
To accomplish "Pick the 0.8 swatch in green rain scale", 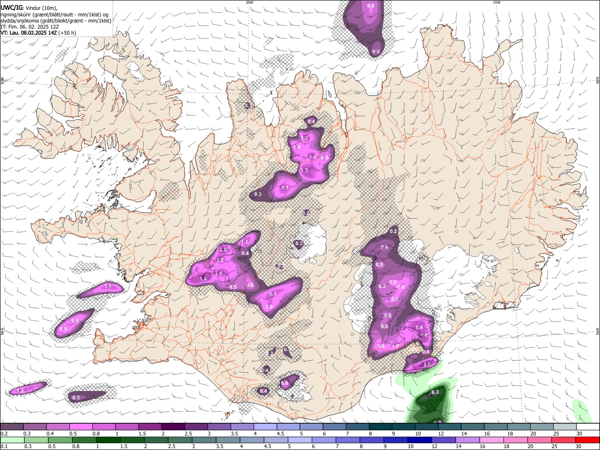I will (x=84, y=440).
